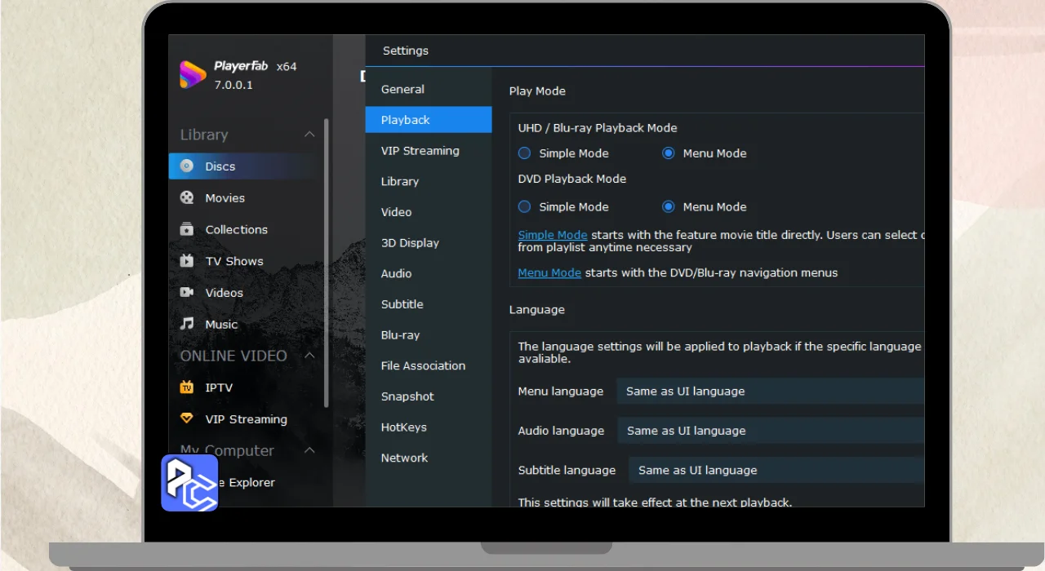1045x571 pixels.
Task: Open the HotKeys settings tab
Action: coord(403,427)
